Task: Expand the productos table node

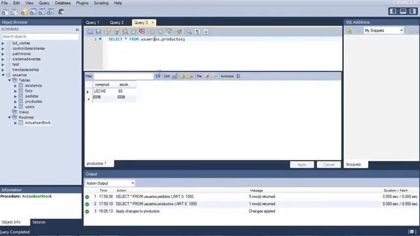Action: tap(16, 102)
